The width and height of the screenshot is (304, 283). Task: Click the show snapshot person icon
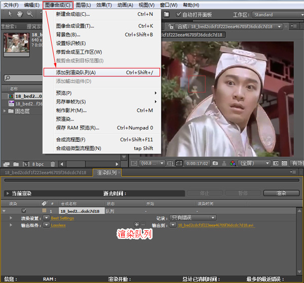tap(224, 164)
